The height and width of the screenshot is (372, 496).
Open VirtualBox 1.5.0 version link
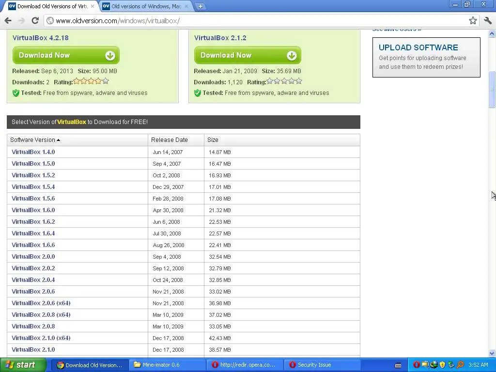click(x=33, y=164)
